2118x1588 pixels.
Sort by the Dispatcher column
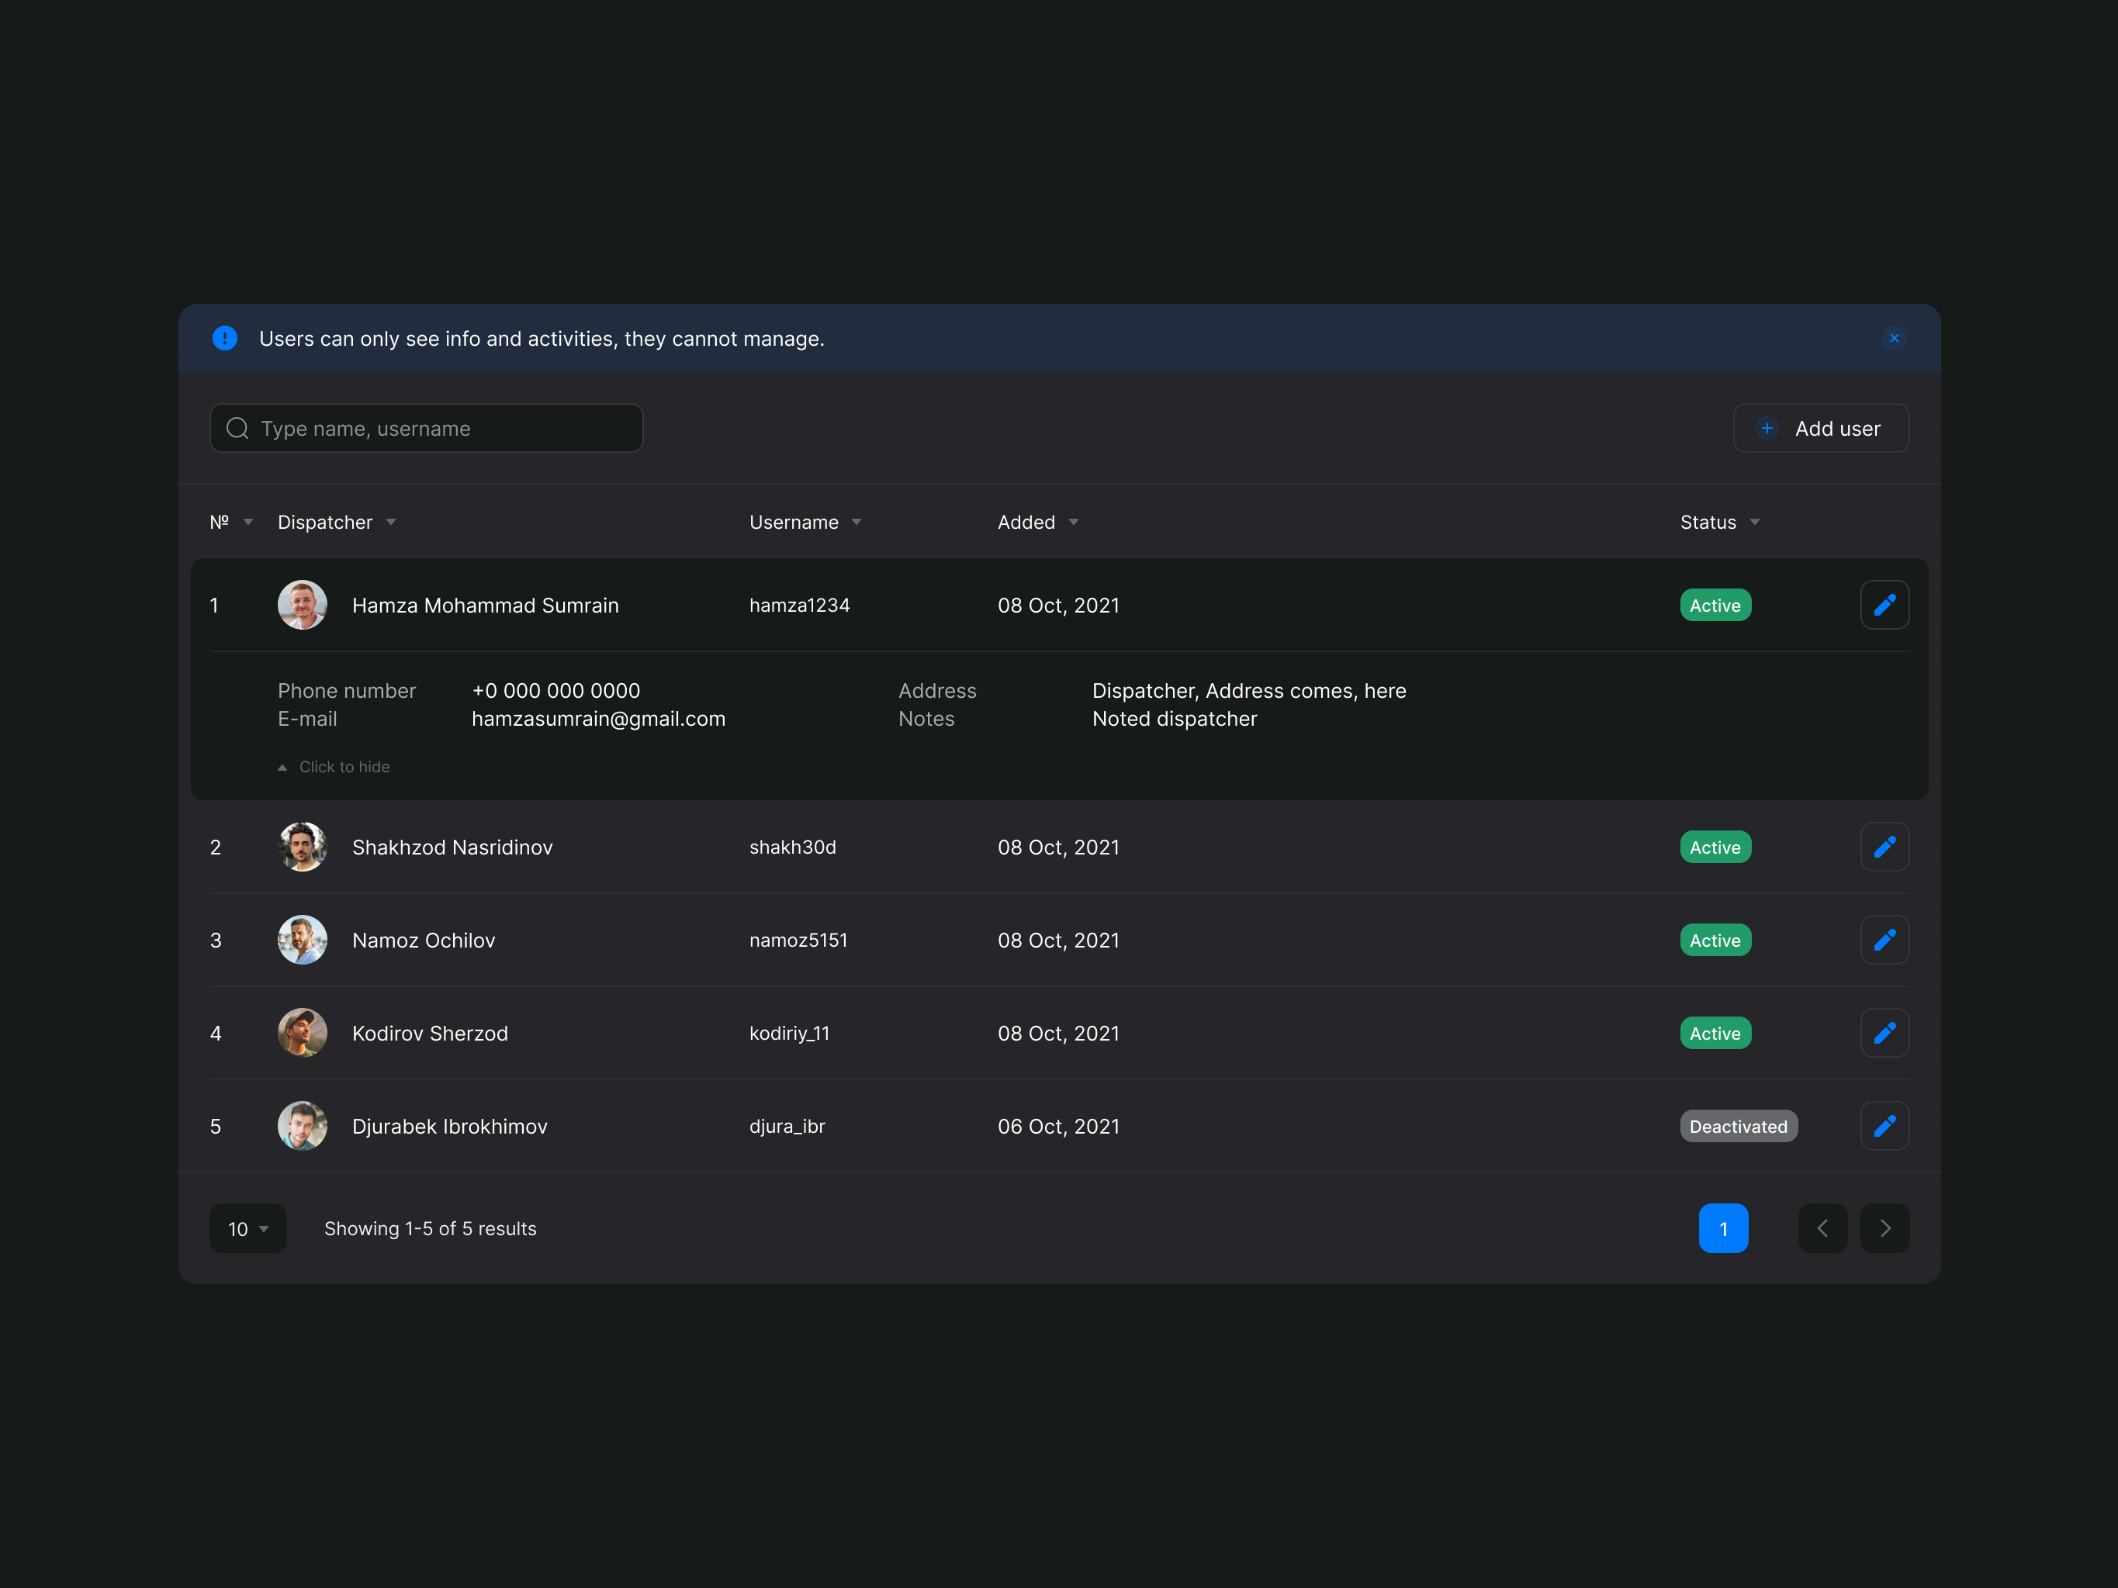[x=336, y=522]
